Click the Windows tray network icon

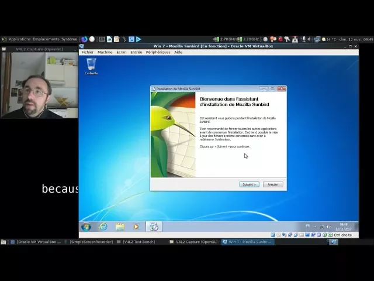(x=322, y=227)
